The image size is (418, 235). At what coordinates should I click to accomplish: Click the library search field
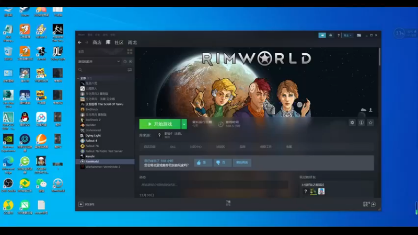[102, 70]
